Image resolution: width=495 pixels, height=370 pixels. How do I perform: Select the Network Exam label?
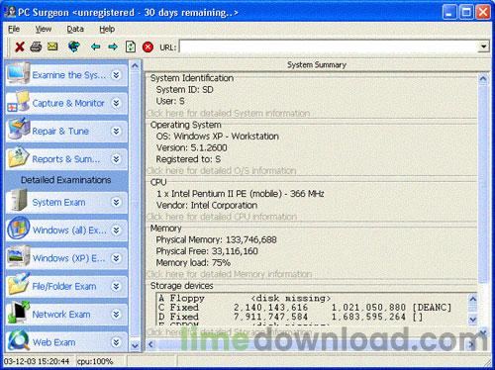(x=61, y=315)
